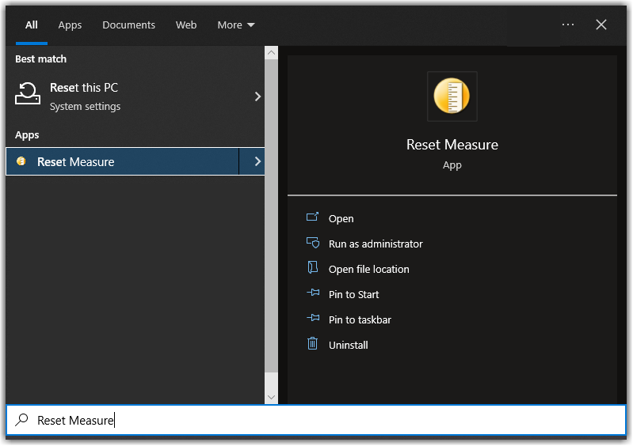Click the results list scrollbar thumb

tap(271, 216)
